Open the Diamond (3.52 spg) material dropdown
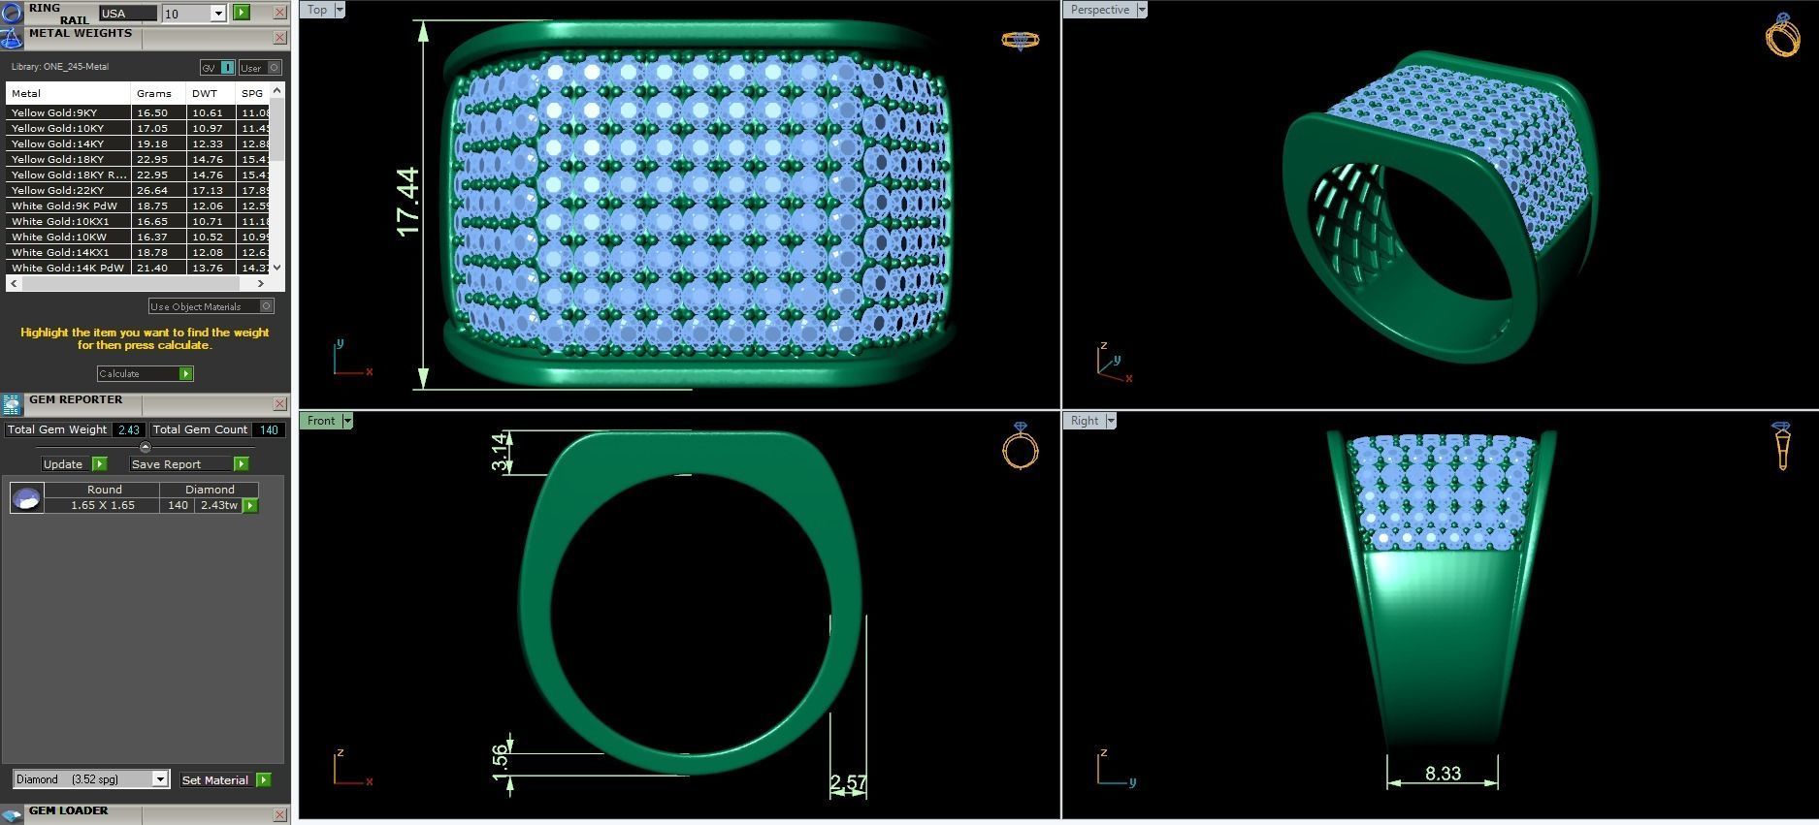The image size is (1819, 825). (160, 779)
